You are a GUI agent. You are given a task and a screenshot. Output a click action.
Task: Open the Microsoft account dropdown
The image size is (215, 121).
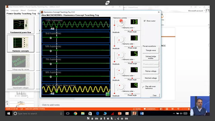(197, 11)
